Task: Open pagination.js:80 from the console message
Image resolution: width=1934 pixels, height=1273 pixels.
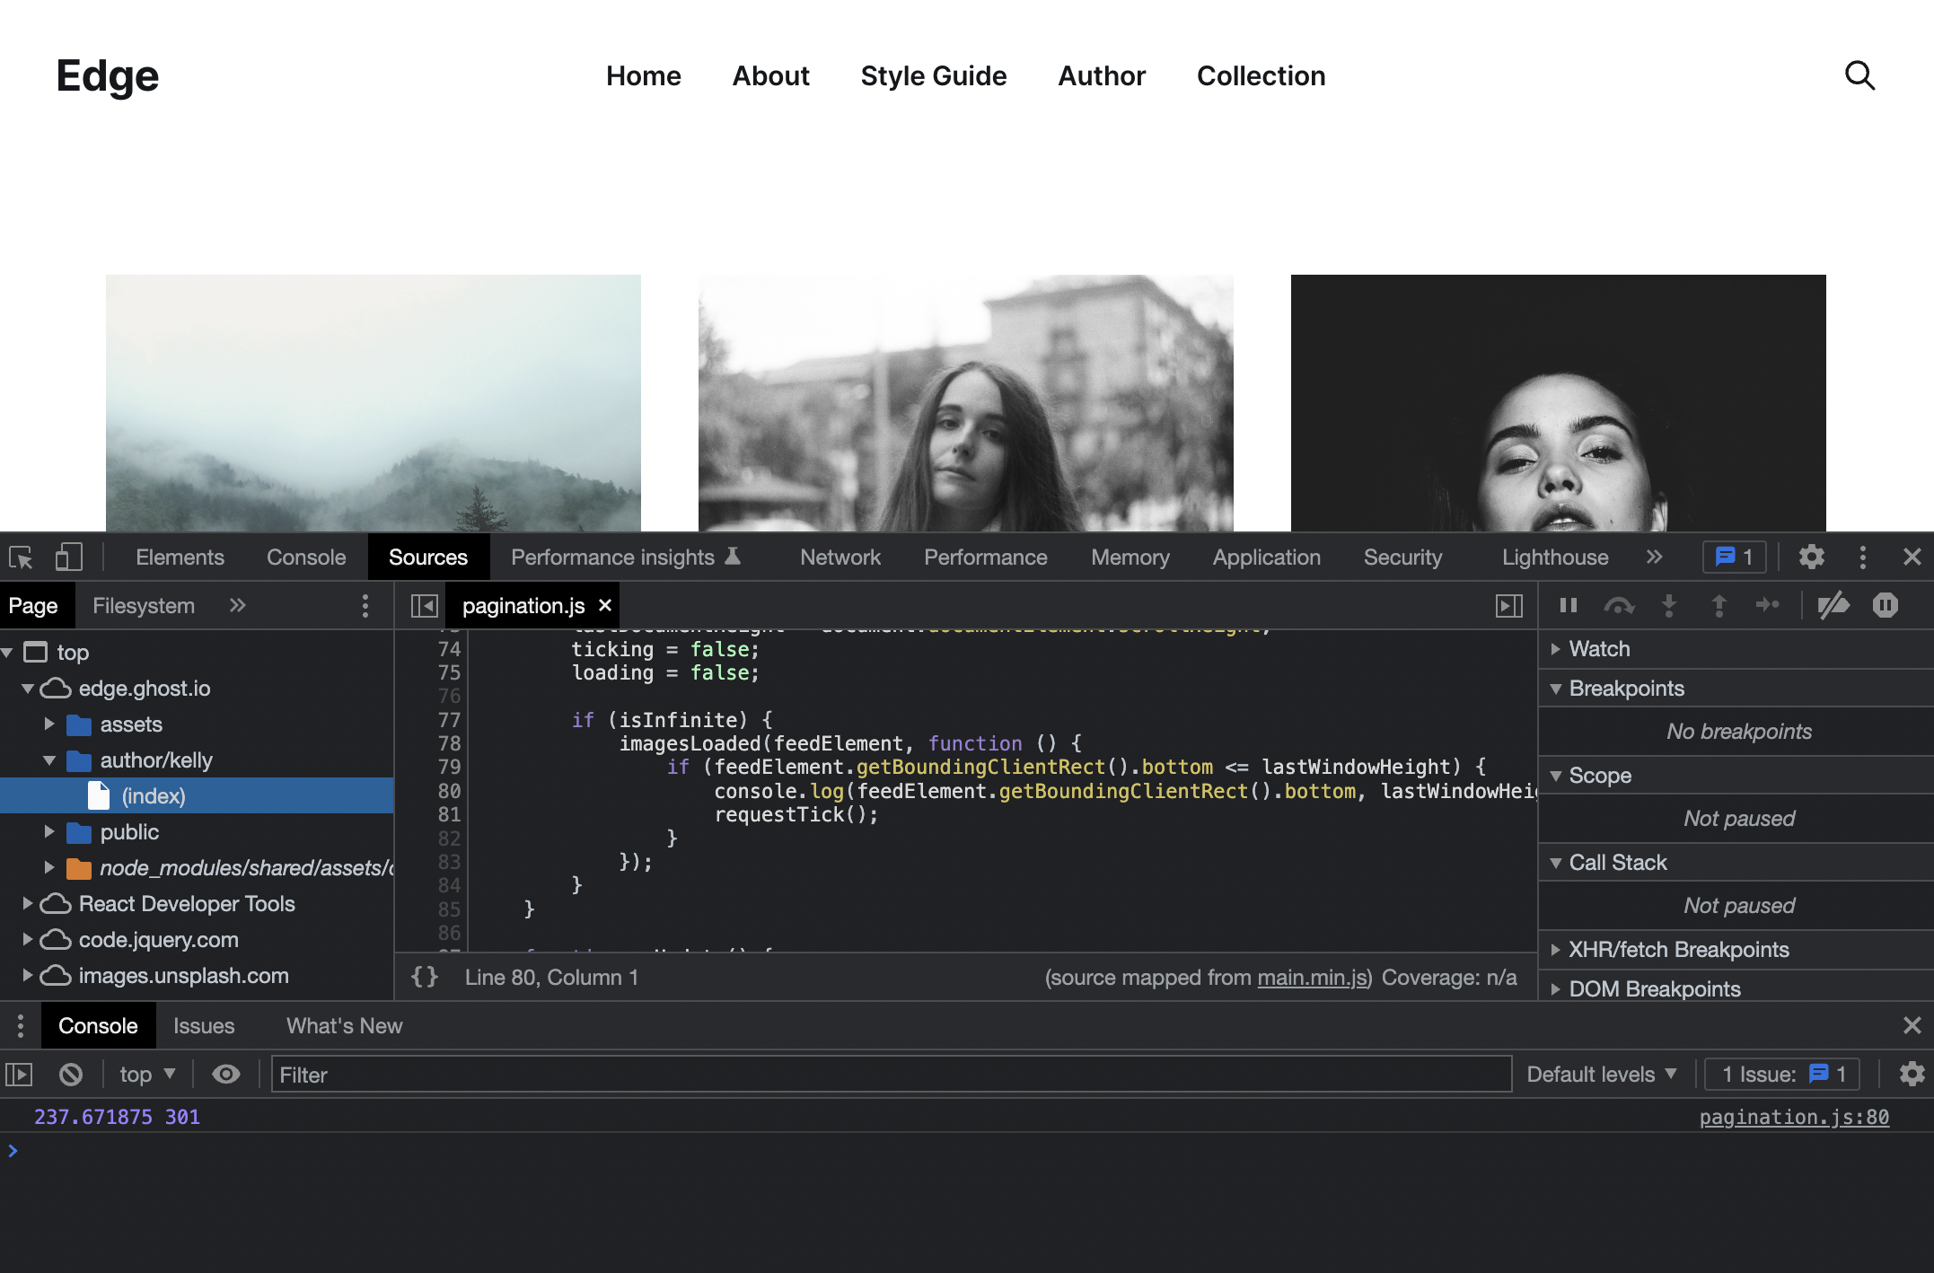Action: [1793, 1116]
